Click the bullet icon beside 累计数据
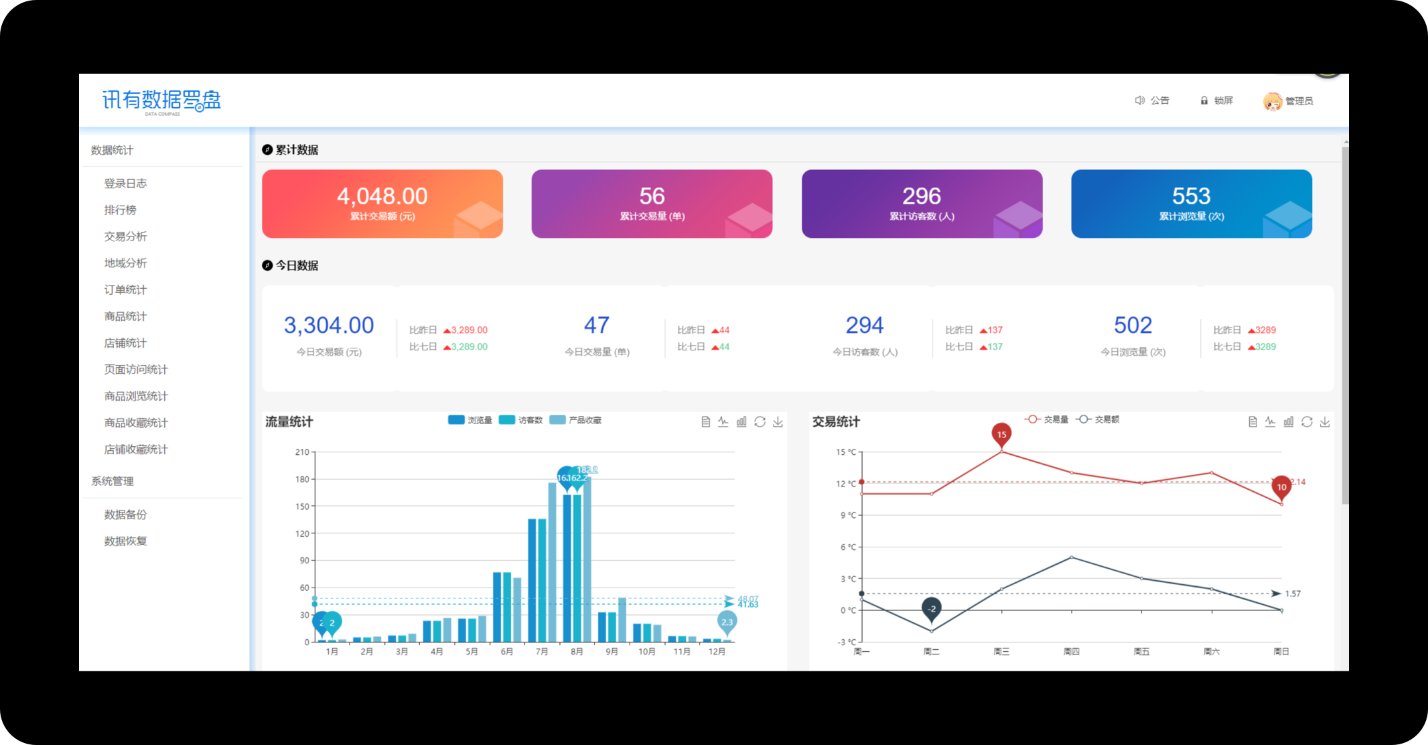1428x745 pixels. [x=267, y=149]
